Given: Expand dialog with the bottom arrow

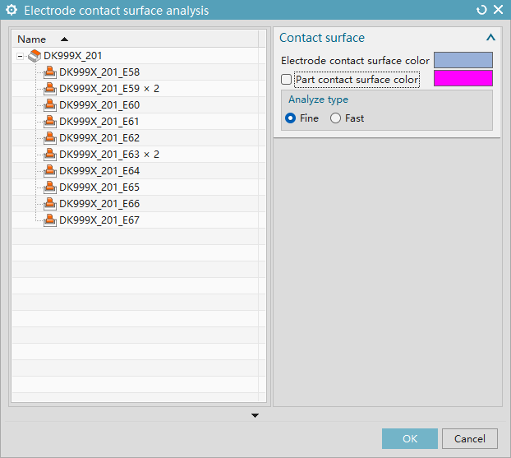Looking at the screenshot, I should (x=255, y=415).
